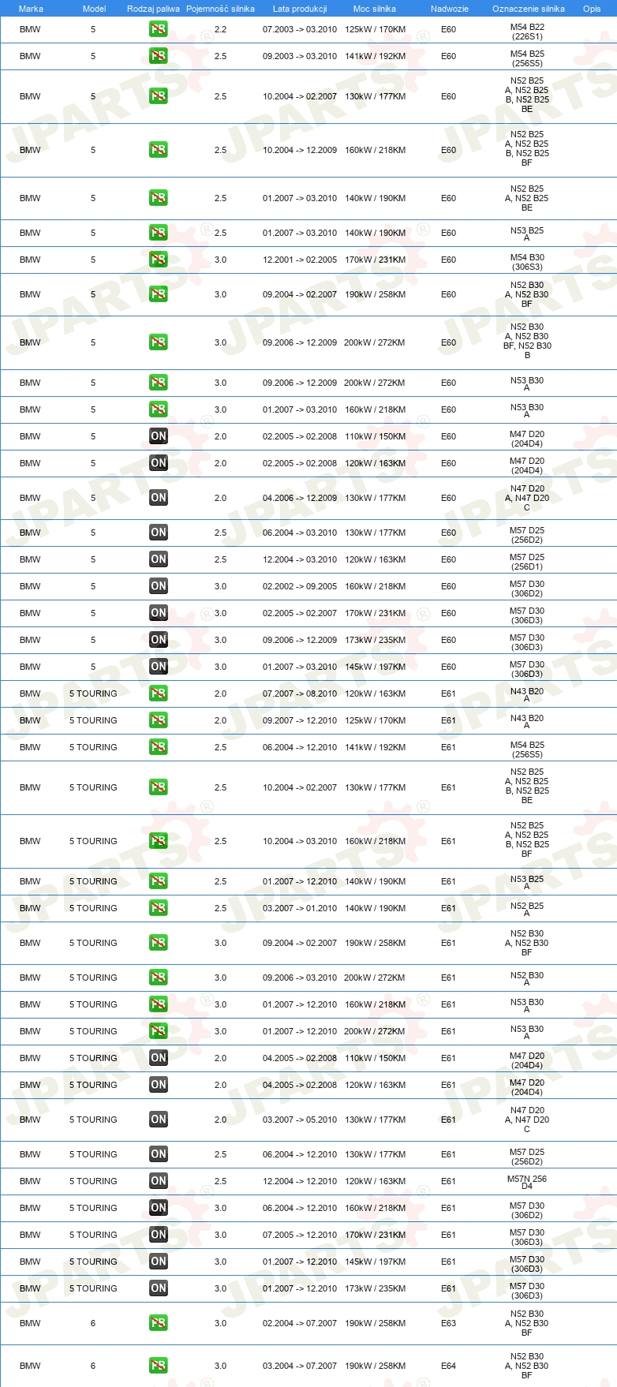Click engine code M54 B22 (226S1)
Image resolution: width=617 pixels, height=1387 pixels.
click(x=527, y=32)
